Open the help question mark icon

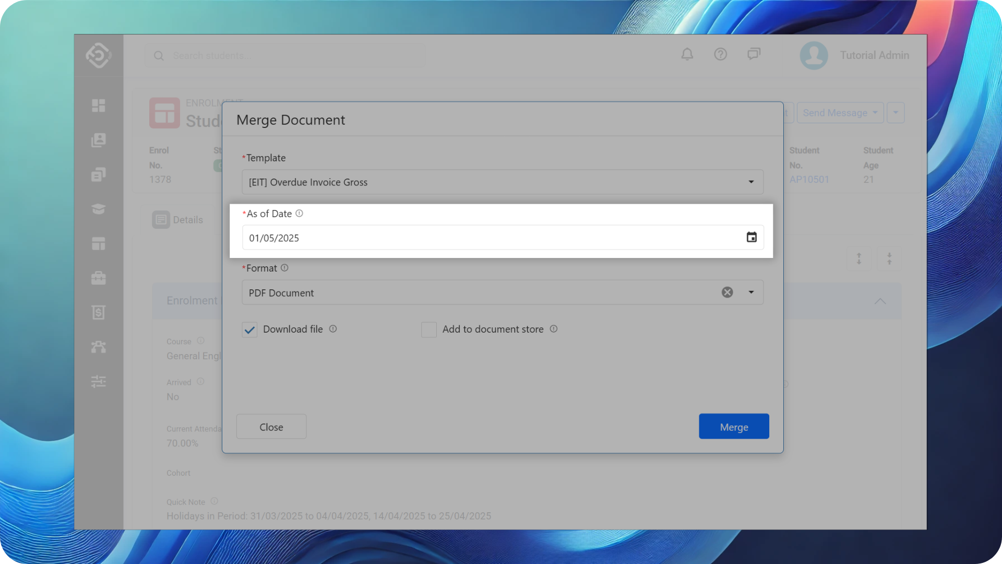coord(720,54)
